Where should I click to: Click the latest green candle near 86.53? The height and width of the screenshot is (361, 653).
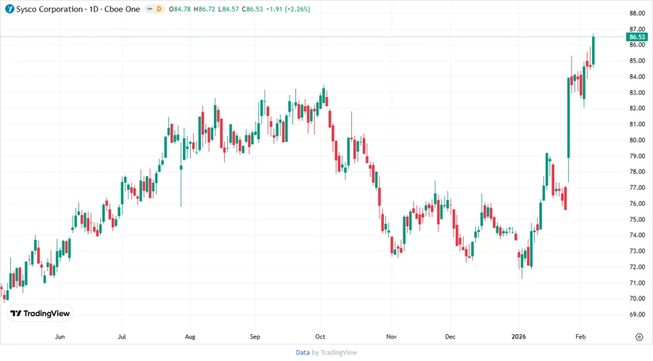point(593,51)
